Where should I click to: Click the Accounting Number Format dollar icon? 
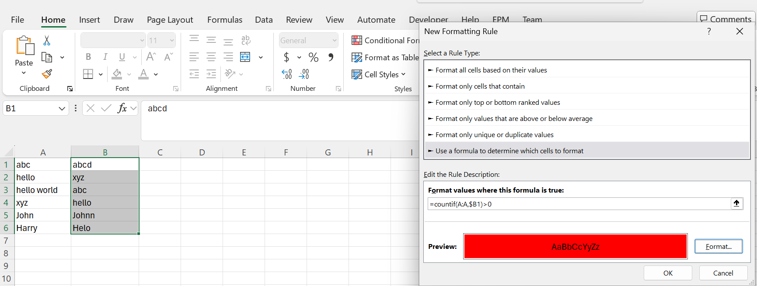[286, 57]
